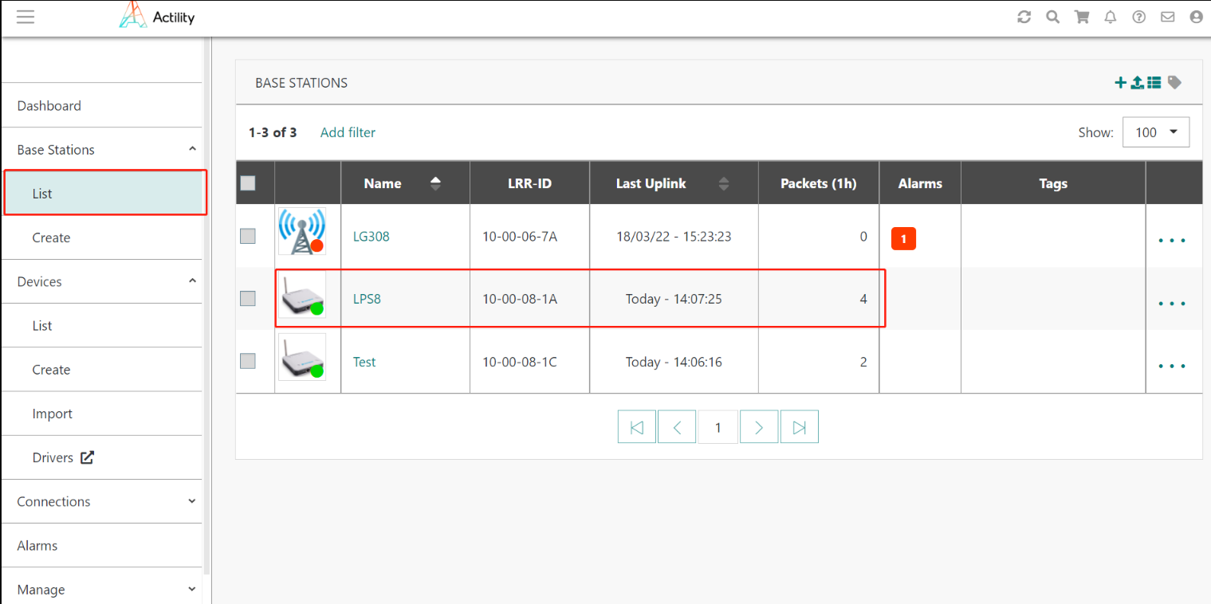This screenshot has height=604, width=1211.
Task: Collapse the Base Stations sidebar section
Action: click(192, 149)
